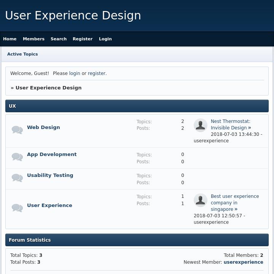Click avatar beside Nest Thermostat post
The image size is (274, 274).
point(200,125)
